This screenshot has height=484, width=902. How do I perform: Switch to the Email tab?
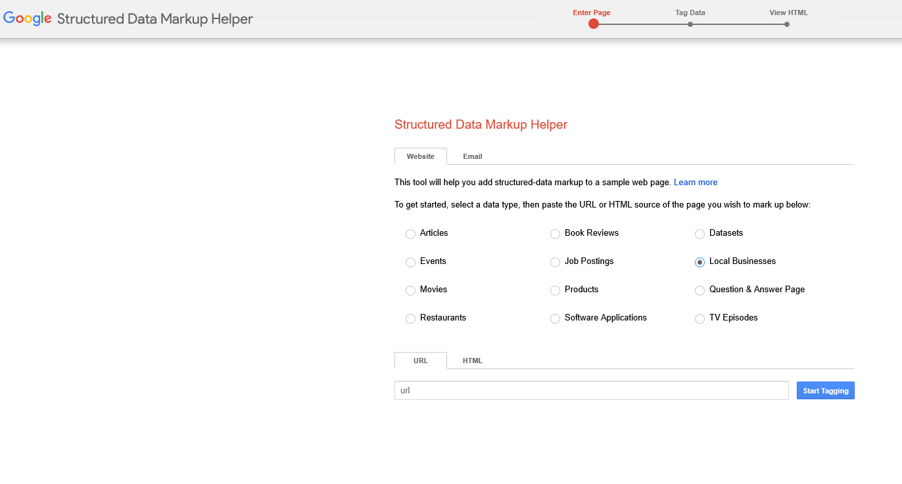point(472,156)
